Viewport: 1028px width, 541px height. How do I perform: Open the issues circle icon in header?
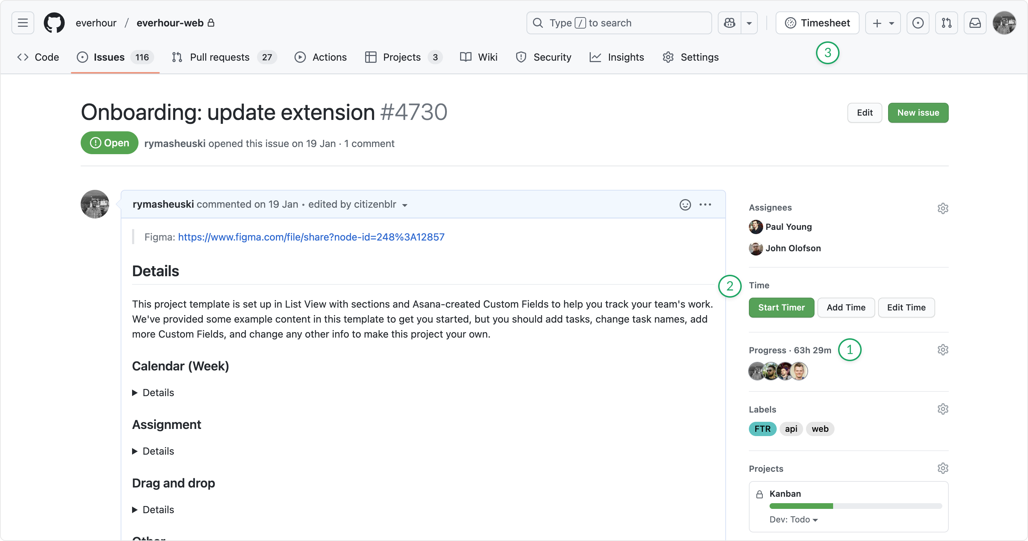pos(918,23)
